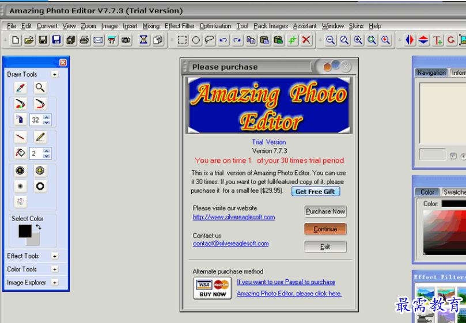Image resolution: width=466 pixels, height=323 pixels.
Task: Switch to the Swatches tab
Action: point(454,192)
